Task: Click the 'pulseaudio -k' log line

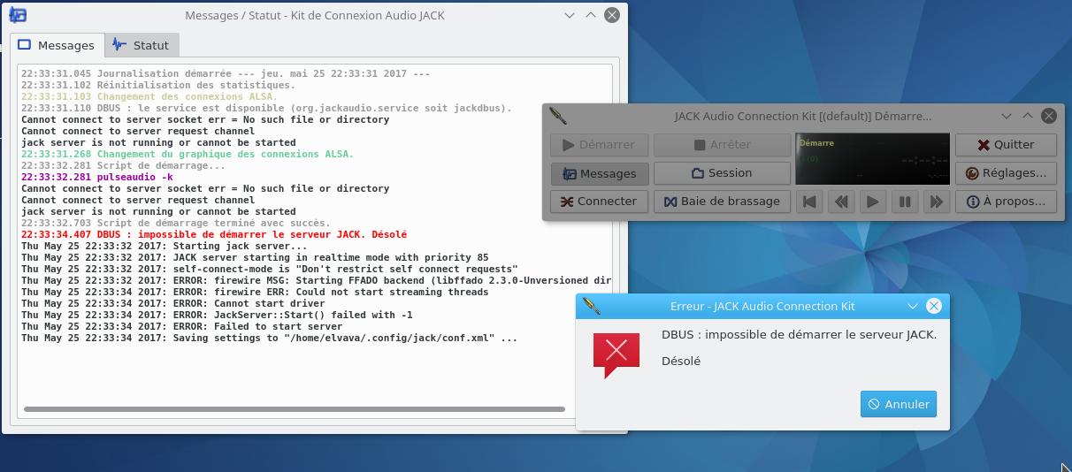Action: 97,177
